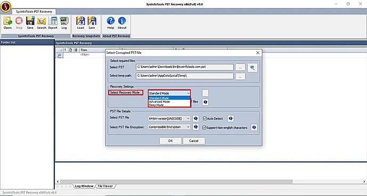Click info icon in Recovery Settings group
Viewport: 367px width, 196px height.
[x=205, y=102]
